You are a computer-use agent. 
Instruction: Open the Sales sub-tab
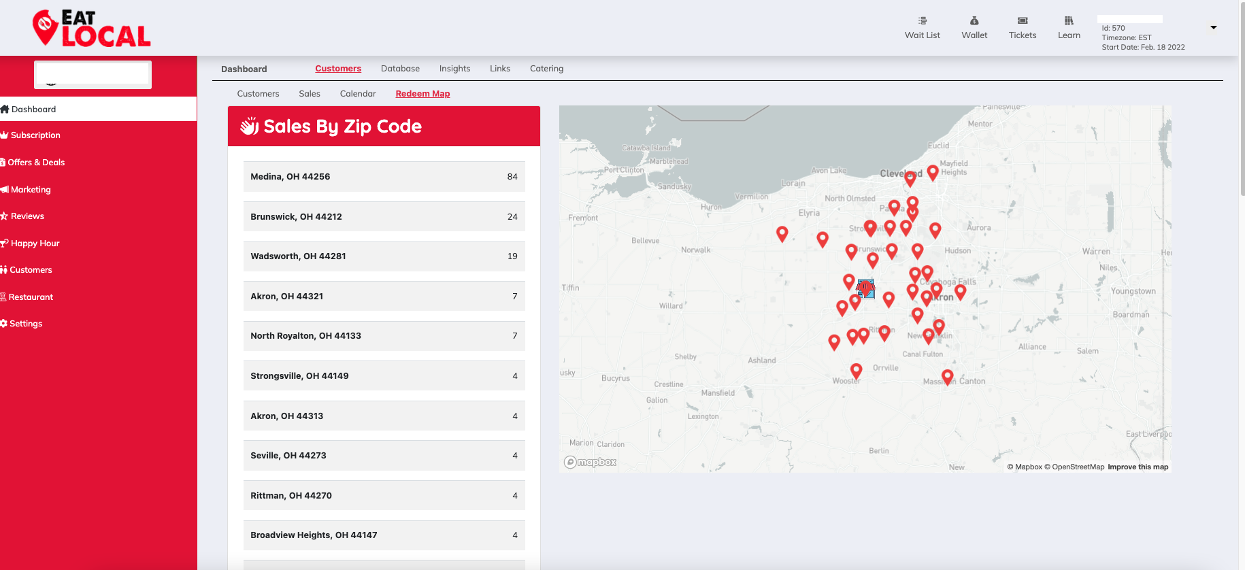point(310,94)
